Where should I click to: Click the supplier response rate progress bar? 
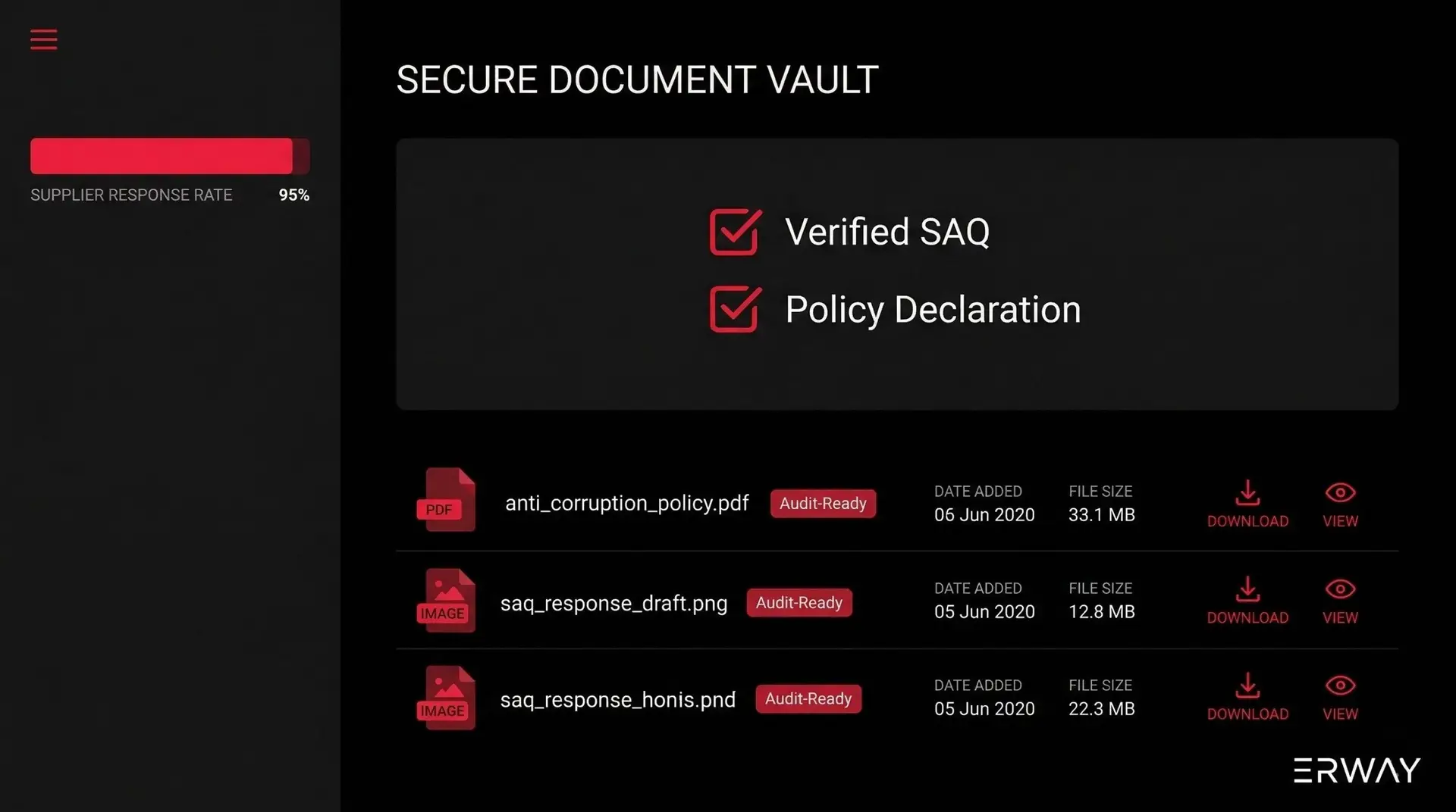pyautogui.click(x=170, y=156)
